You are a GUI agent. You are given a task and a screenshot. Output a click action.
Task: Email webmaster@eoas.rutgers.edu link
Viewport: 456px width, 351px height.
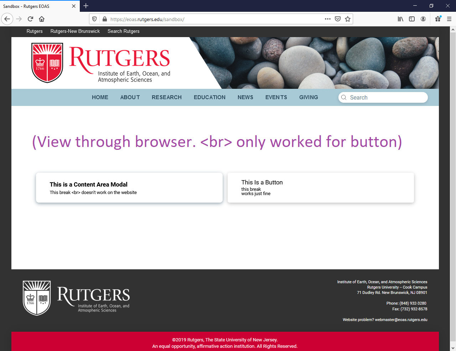pyautogui.click(x=401, y=320)
